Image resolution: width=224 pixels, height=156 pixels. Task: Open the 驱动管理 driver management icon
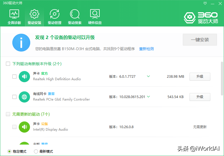[54, 14]
